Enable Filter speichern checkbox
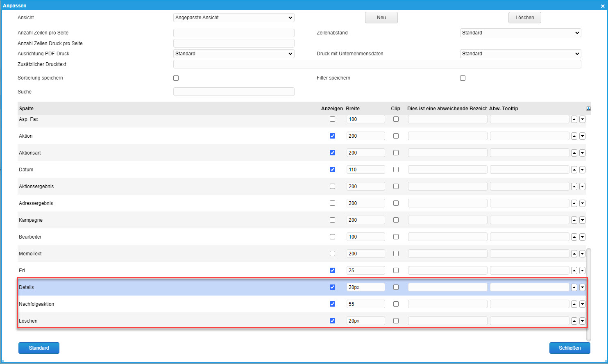 [463, 78]
